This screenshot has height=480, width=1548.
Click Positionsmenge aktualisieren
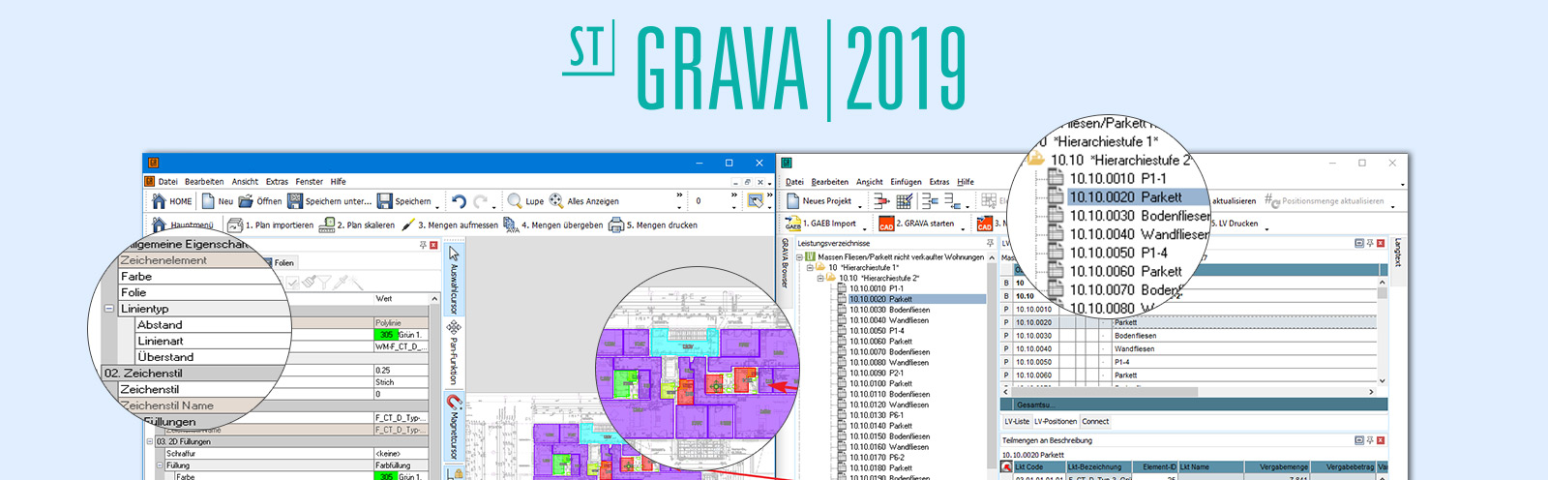(1324, 201)
